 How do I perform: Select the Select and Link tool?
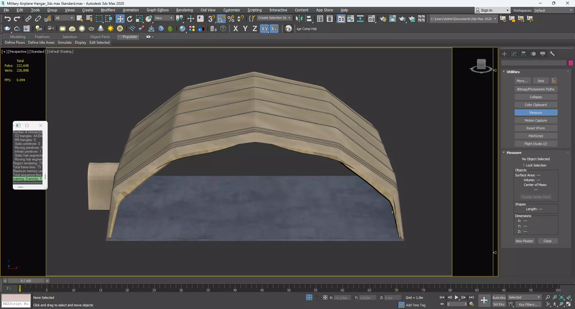pyautogui.click(x=28, y=19)
